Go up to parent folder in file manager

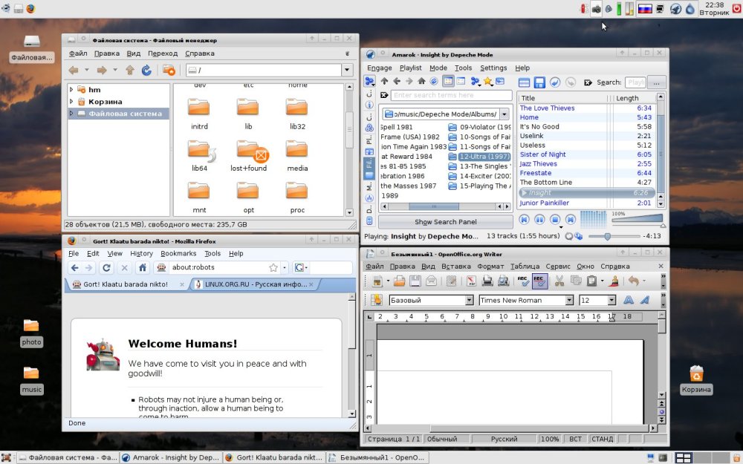point(130,70)
